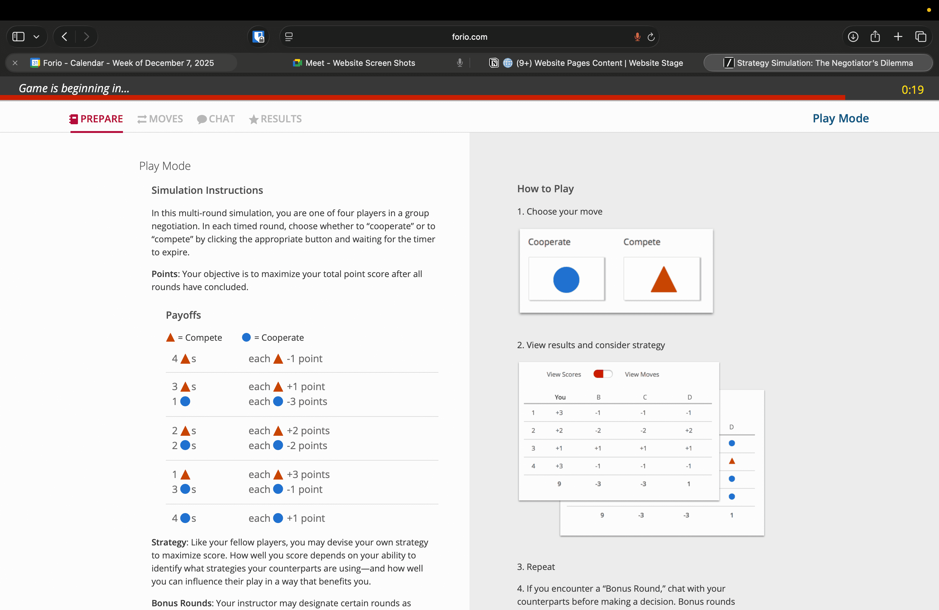
Task: Click the red countdown progress bar
Action: pos(422,97)
